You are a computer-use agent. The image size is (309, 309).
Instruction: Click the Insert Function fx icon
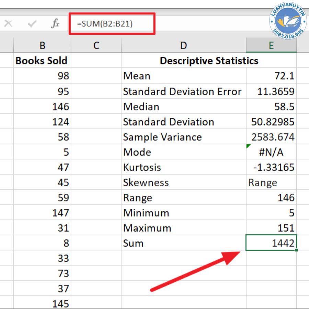coord(55,24)
